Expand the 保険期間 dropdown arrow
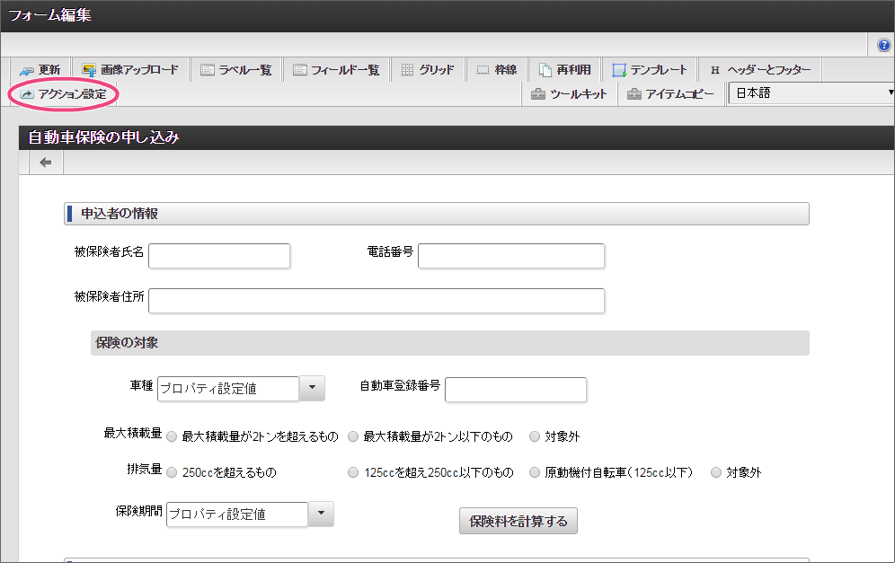895x563 pixels. [x=321, y=514]
